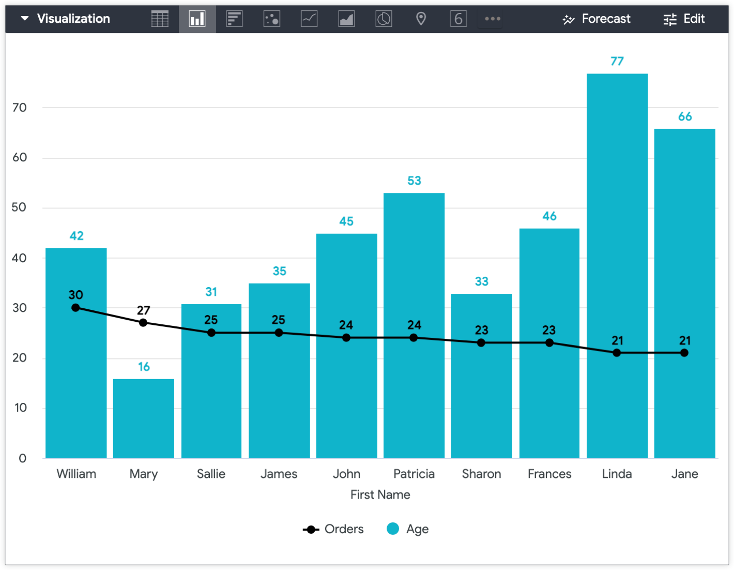Image resolution: width=734 pixels, height=570 pixels.
Task: Select the bar chart visualization icon
Action: [234, 19]
